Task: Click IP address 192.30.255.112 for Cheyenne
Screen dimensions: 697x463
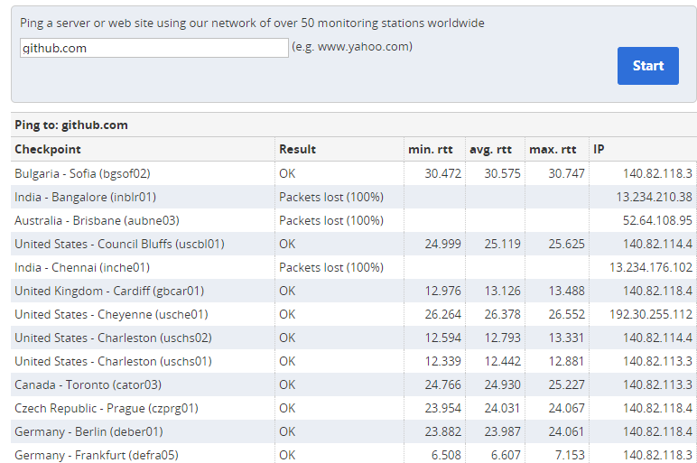Action: click(651, 315)
